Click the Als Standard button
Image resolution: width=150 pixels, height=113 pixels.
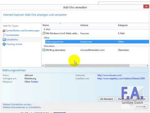pos(106,99)
